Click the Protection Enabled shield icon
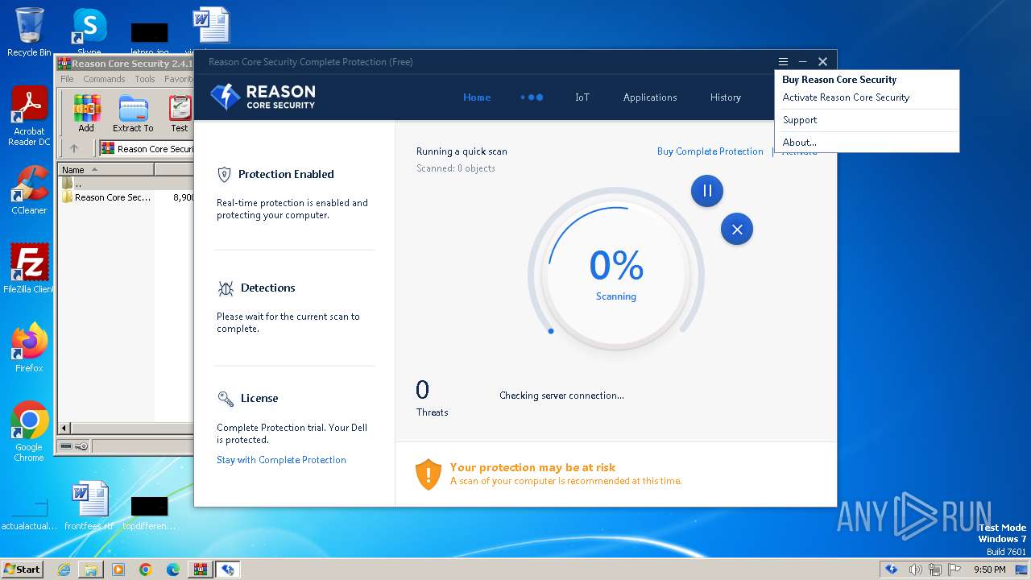This screenshot has width=1031, height=580. [x=225, y=174]
